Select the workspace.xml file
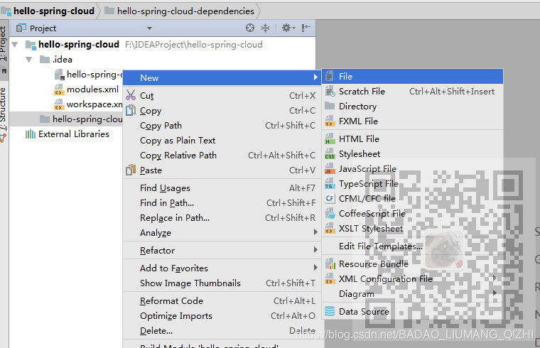540x348 pixels. (x=94, y=104)
